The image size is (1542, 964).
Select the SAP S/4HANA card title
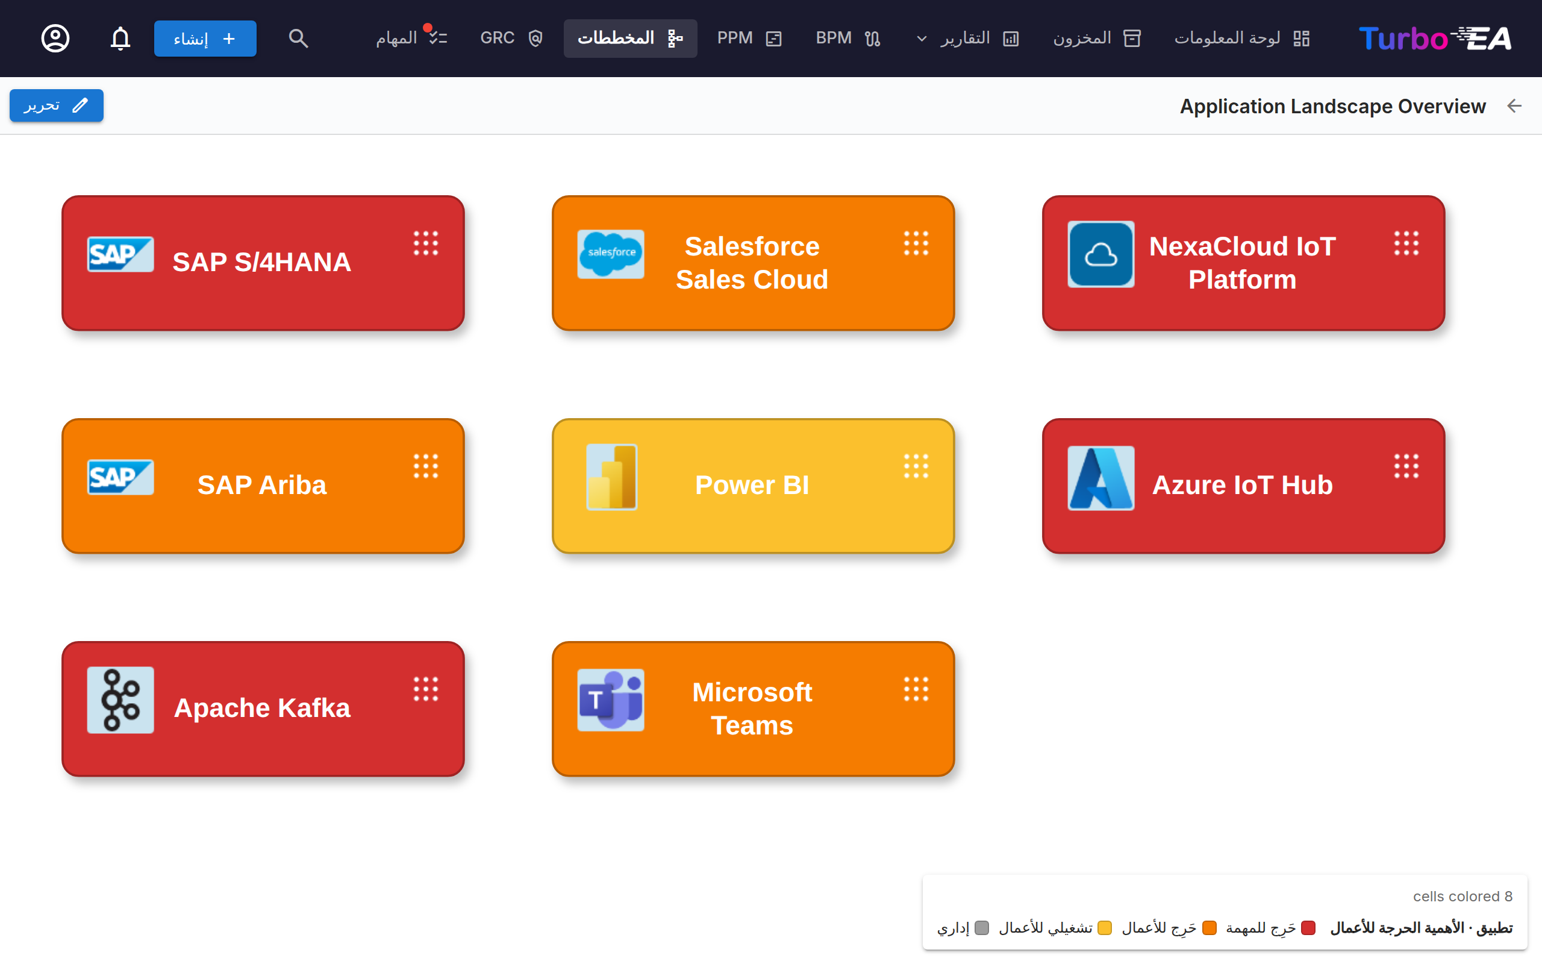tap(262, 262)
